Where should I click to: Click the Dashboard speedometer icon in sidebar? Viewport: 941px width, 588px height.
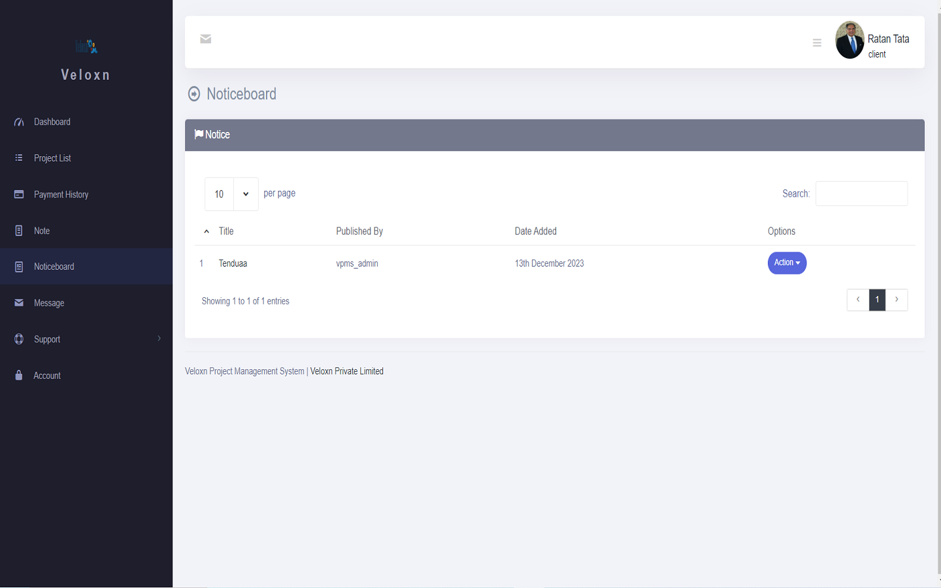point(18,122)
